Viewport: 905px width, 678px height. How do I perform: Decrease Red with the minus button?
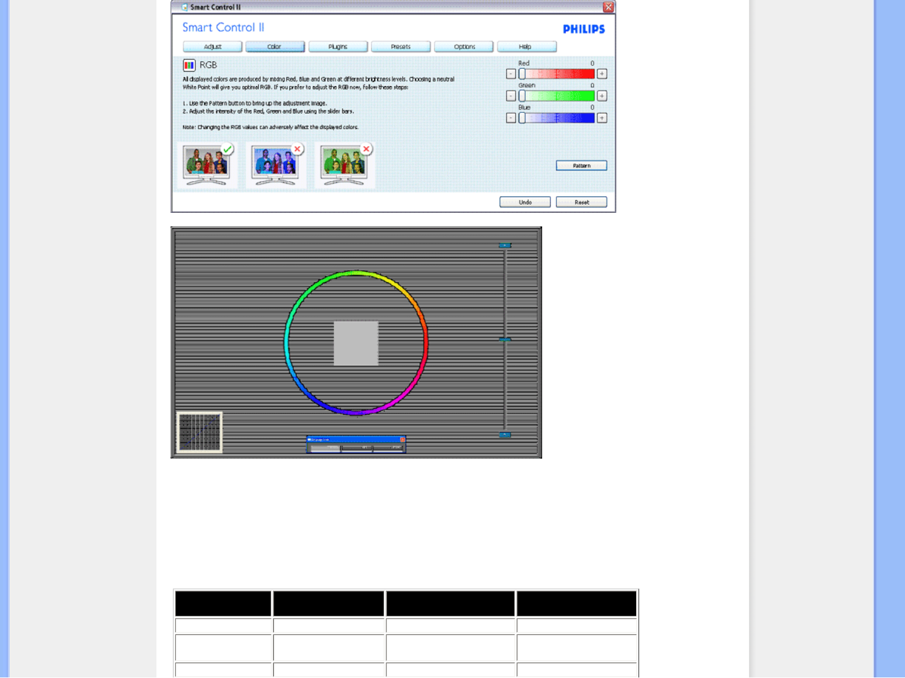click(x=511, y=74)
